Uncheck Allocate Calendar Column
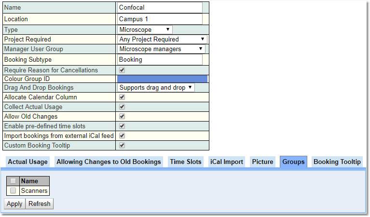The width and height of the screenshot is (370, 217). tap(122, 97)
